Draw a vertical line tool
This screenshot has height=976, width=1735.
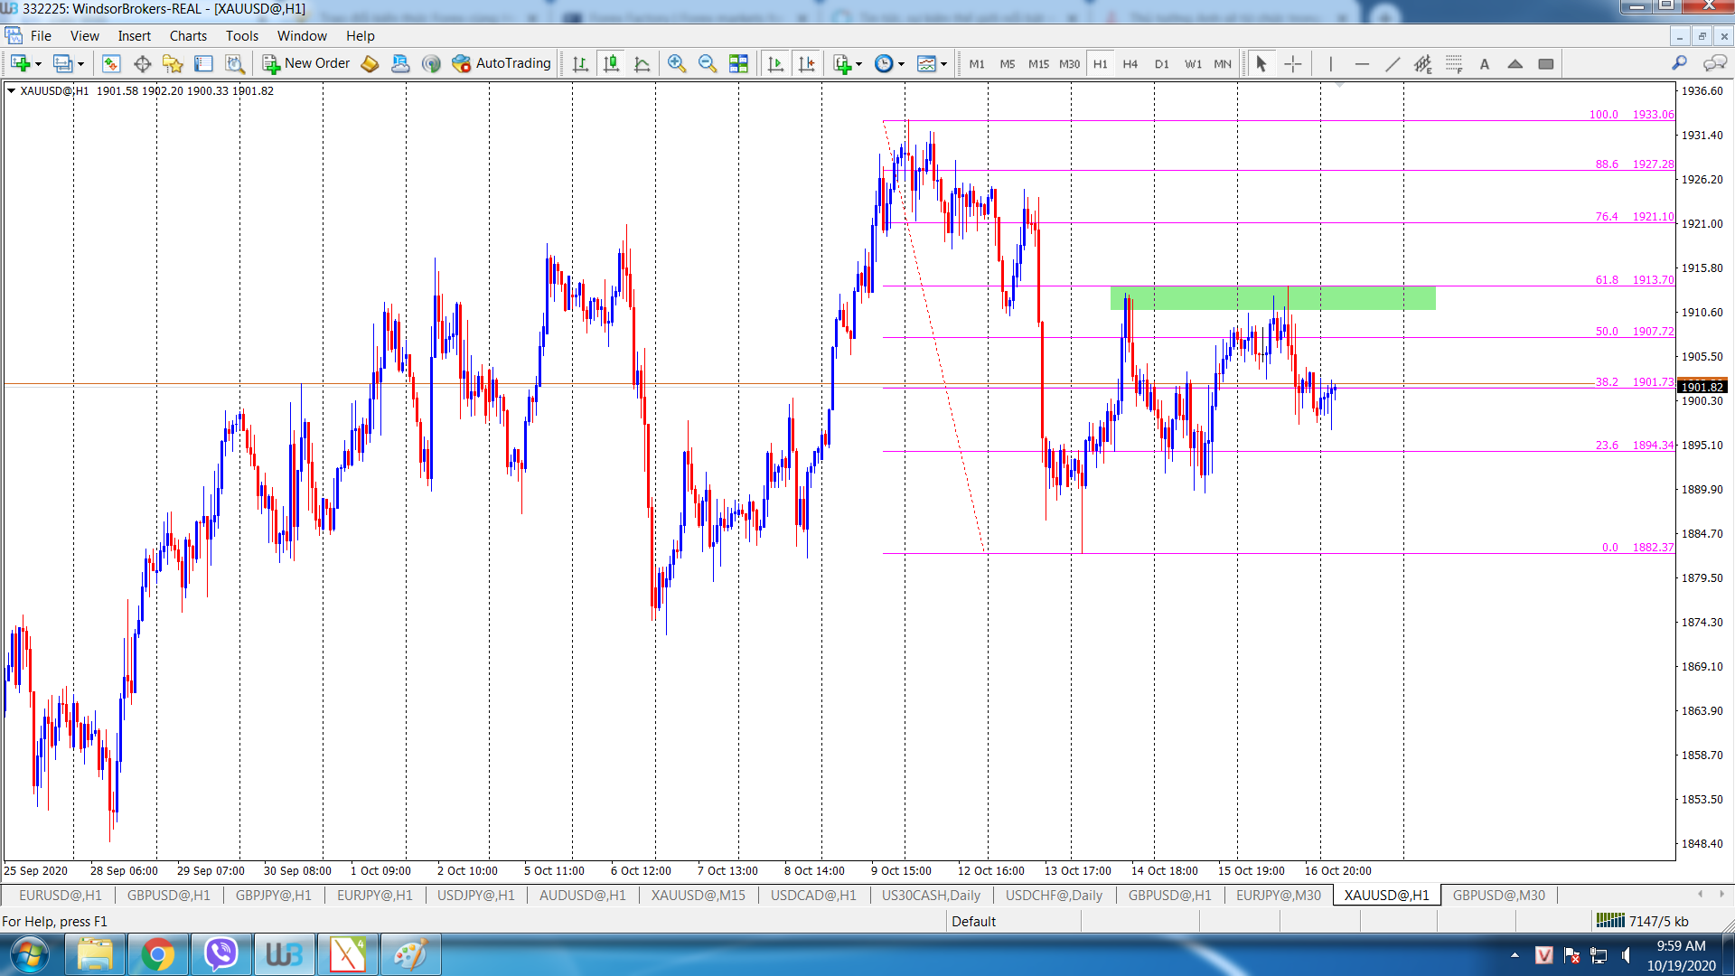click(1330, 63)
